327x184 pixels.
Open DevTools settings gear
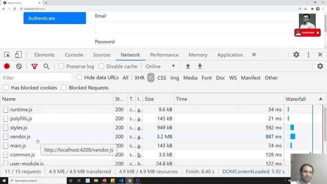(296, 55)
